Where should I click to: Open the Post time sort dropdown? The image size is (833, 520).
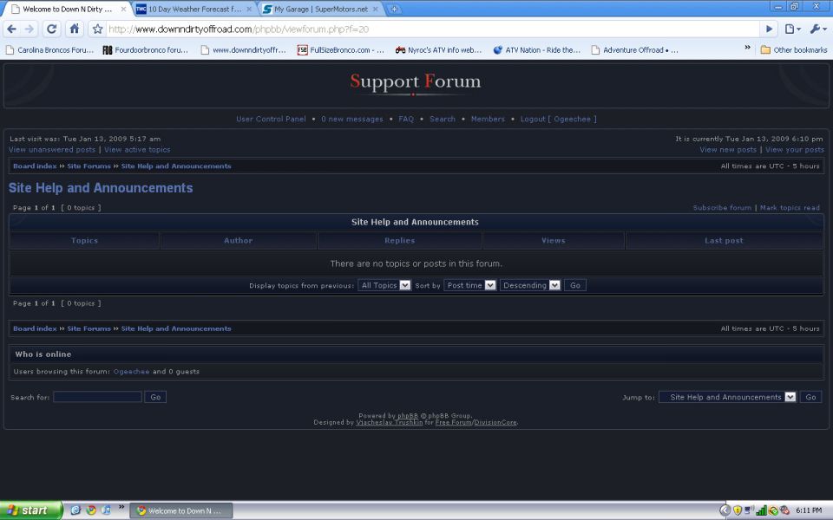pos(469,285)
